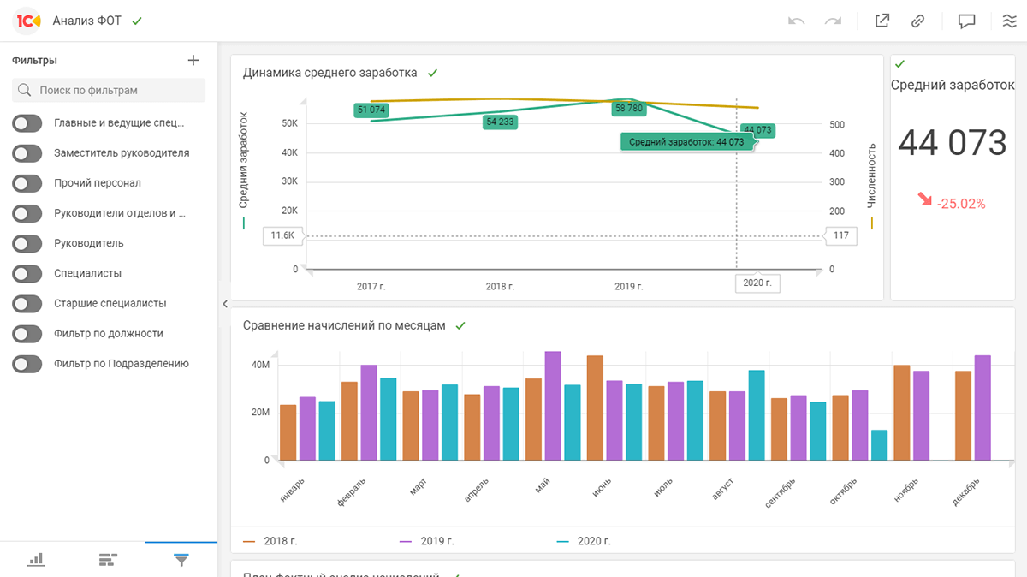Open the layers icon in top-right corner
This screenshot has width=1027, height=577.
coord(1009,21)
